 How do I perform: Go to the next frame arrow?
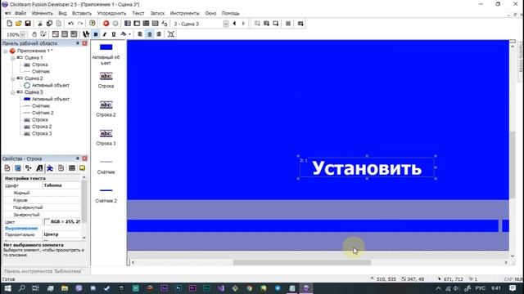[x=243, y=24]
